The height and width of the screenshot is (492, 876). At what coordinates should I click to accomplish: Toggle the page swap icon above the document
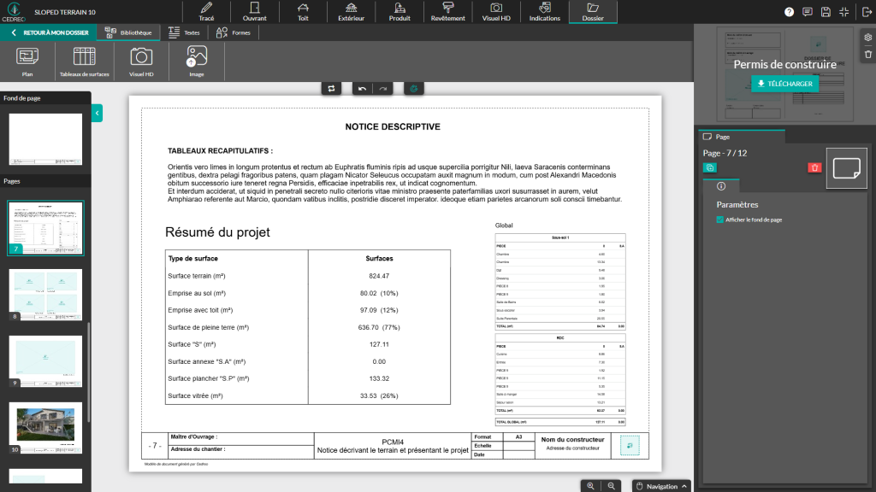click(331, 88)
